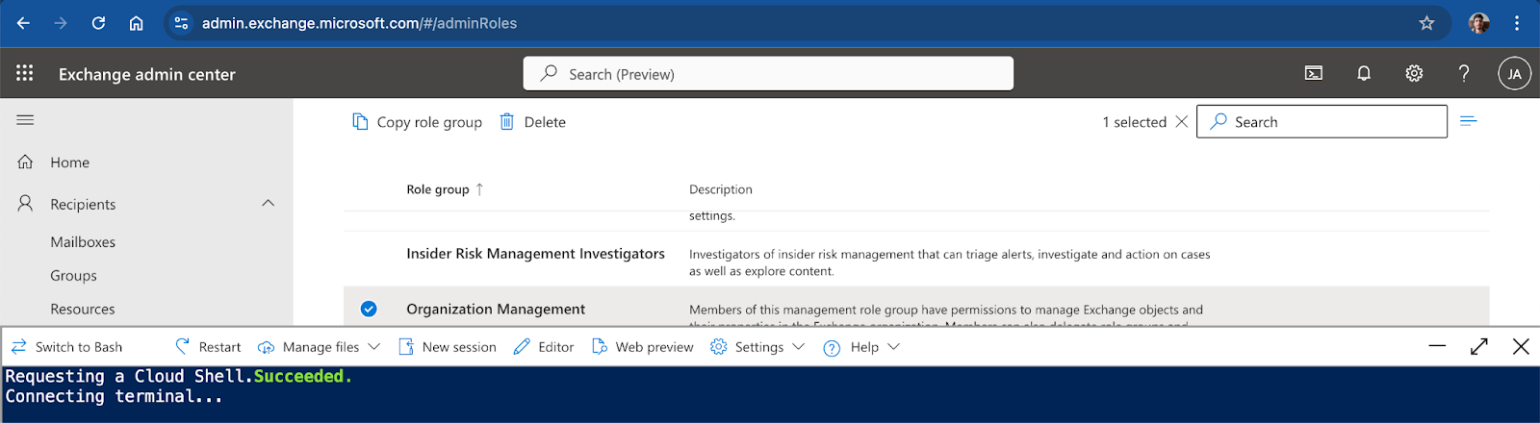This screenshot has width=1540, height=423.
Task: Open Mailboxes under Recipients
Action: [x=83, y=242]
